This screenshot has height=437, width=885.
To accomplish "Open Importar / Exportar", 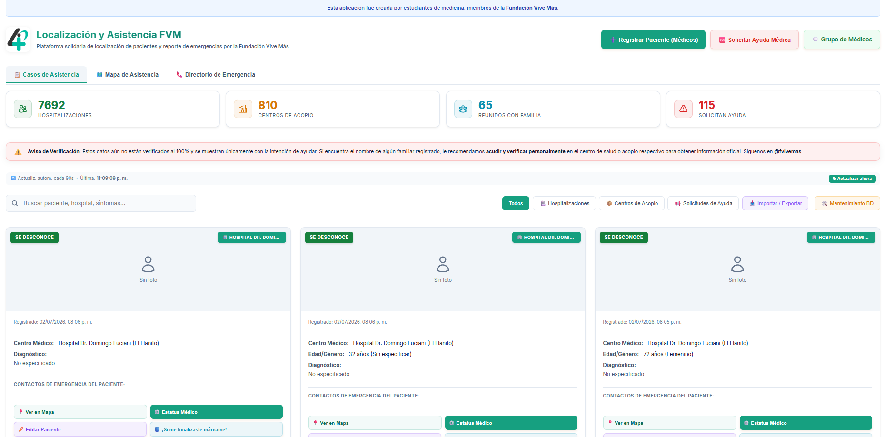I will (x=775, y=203).
